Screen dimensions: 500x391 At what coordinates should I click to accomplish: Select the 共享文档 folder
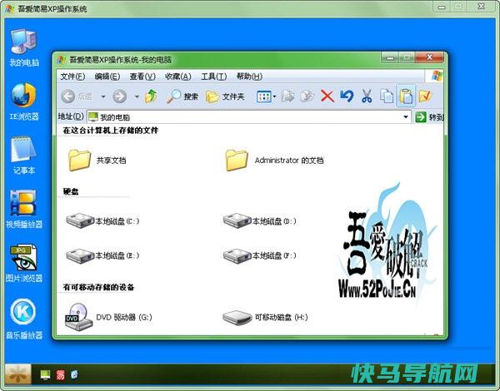(x=97, y=161)
